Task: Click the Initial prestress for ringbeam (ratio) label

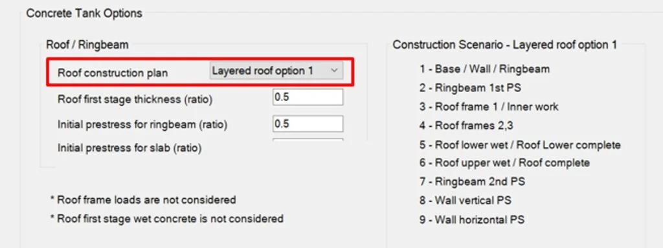Action: coord(142,124)
